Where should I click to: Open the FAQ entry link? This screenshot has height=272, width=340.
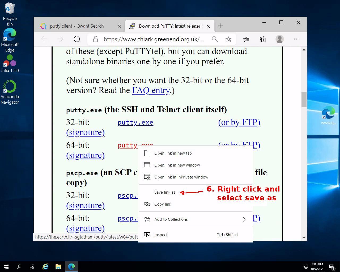(x=151, y=91)
